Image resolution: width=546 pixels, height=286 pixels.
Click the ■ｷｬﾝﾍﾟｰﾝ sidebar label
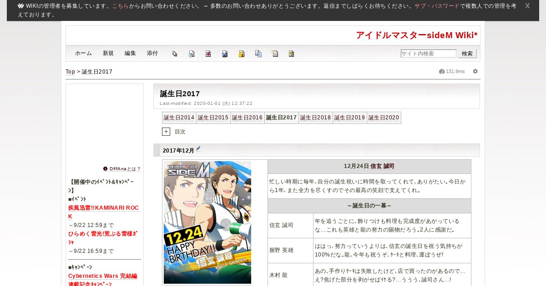(x=80, y=267)
